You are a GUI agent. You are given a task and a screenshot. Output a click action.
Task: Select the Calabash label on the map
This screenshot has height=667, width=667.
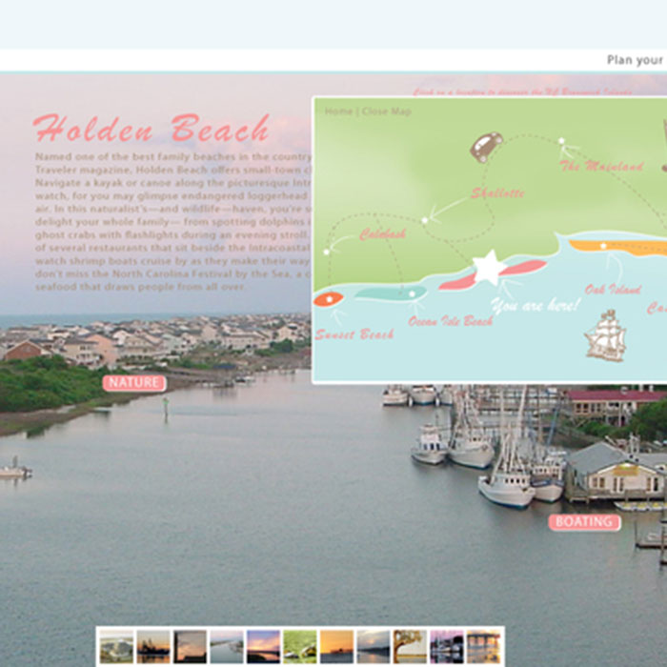tap(382, 234)
